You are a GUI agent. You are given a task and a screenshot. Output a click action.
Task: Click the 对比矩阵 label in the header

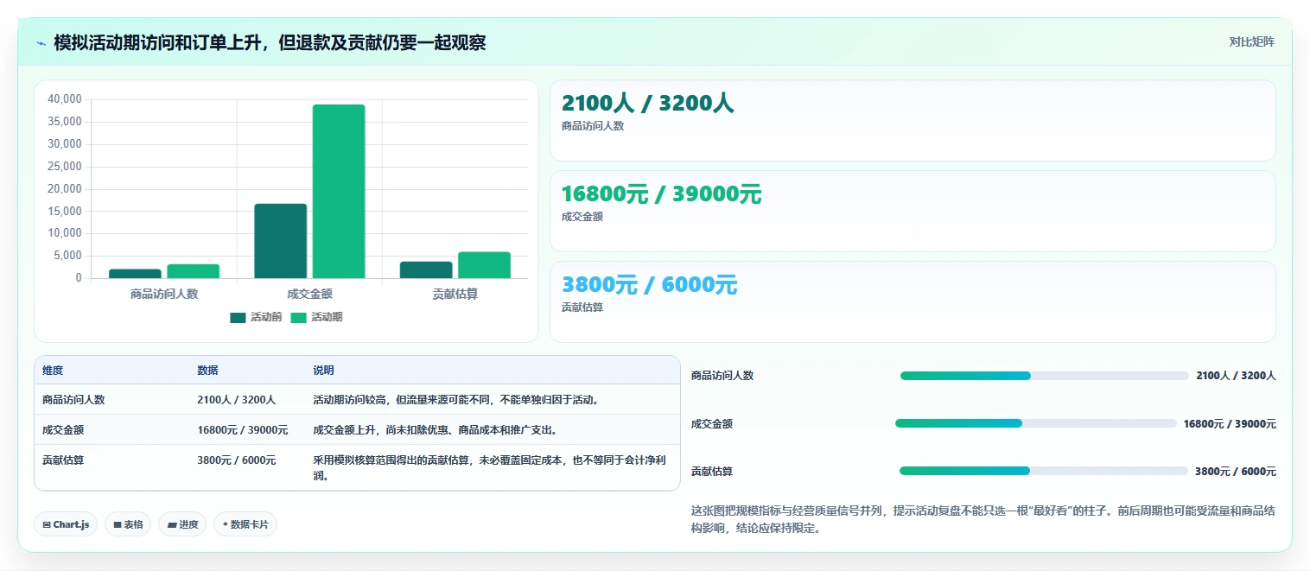1251,41
